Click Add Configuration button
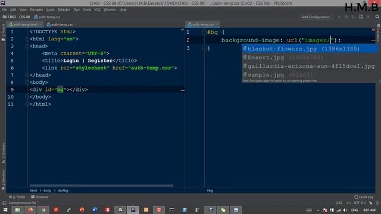Image resolution: width=381 pixels, height=214 pixels. 316,17
